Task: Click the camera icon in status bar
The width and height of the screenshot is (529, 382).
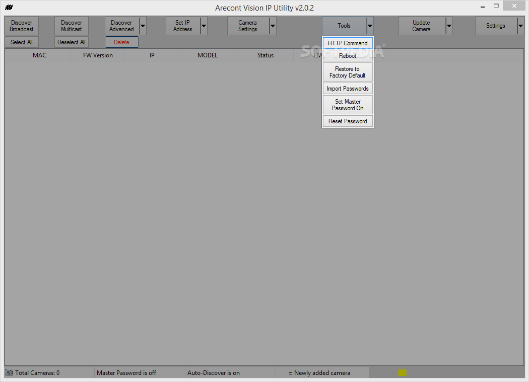Action: tap(9, 372)
